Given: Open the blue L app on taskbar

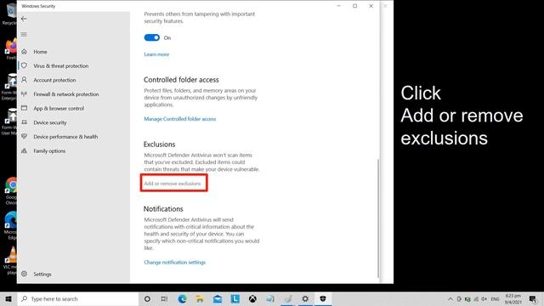Looking at the screenshot, I should tap(235, 298).
